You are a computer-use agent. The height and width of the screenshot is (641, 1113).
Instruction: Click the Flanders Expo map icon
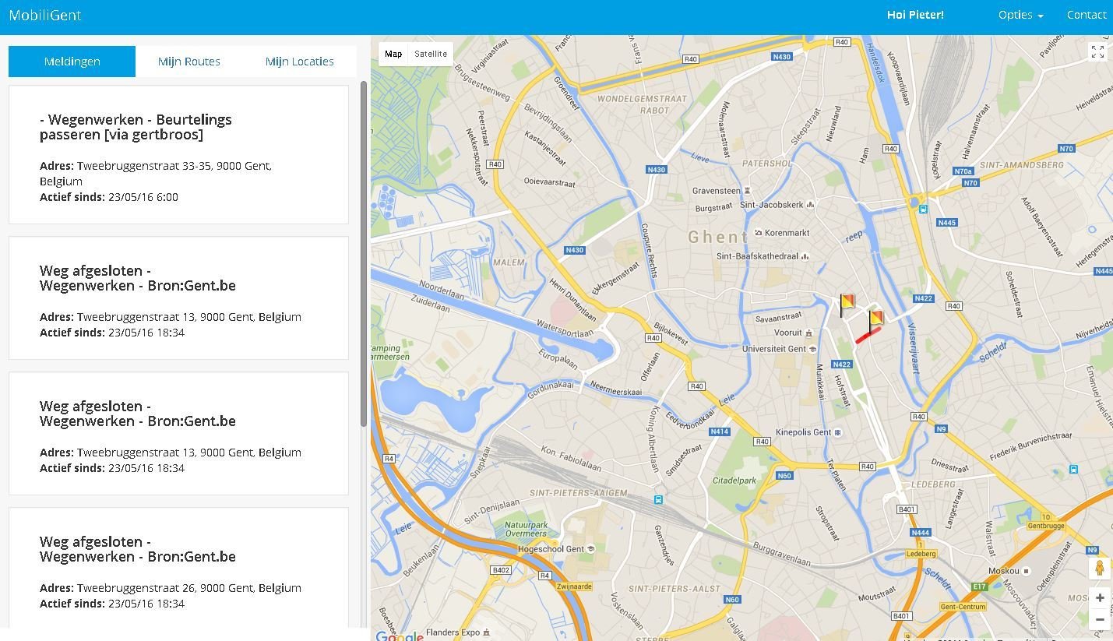[x=487, y=632]
